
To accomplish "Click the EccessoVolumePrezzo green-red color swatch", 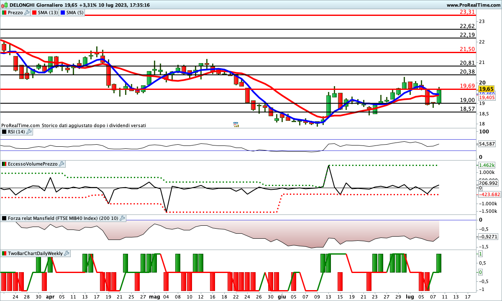I will point(4,164).
